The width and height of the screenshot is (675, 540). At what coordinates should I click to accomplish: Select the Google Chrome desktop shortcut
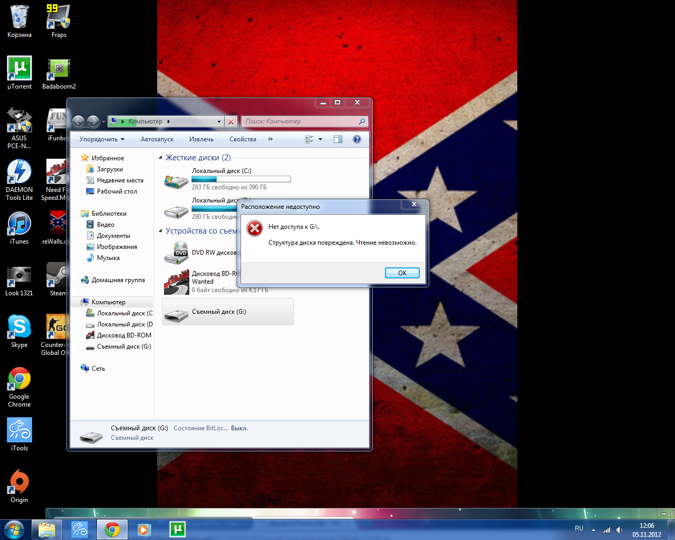coord(20,387)
